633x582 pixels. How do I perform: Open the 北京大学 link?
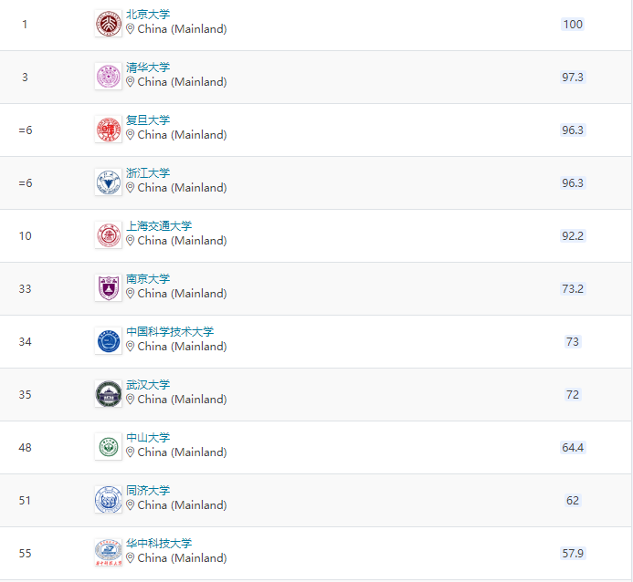[x=148, y=15]
